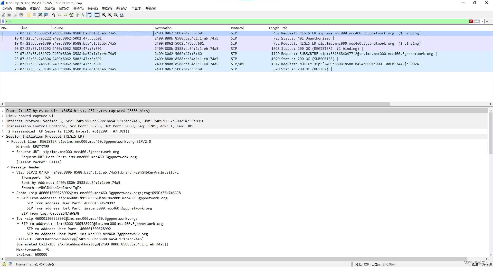Click the 配置: Default profile in status bar

(x=482, y=264)
